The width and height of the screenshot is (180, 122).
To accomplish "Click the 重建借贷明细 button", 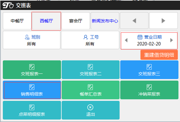I will (159, 55).
